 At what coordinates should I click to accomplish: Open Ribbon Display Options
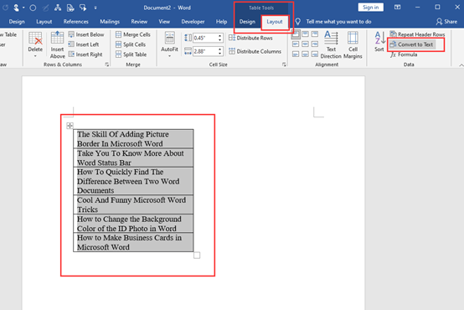(398, 7)
